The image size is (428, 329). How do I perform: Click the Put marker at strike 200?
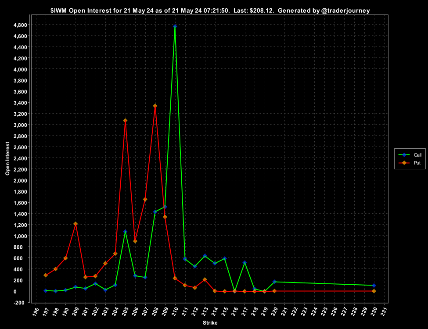(76, 224)
